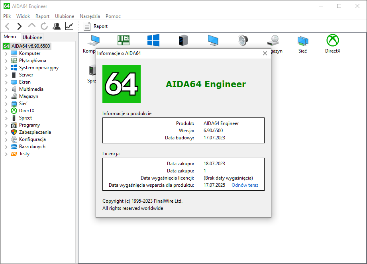Open the Narzędzia menu
Viewport: 367px width, 264px height.
point(90,16)
